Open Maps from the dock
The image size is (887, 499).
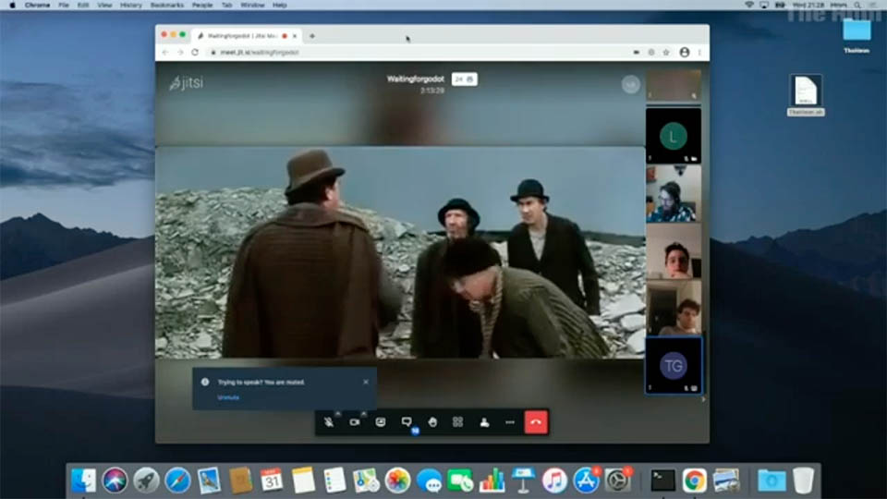click(366, 481)
